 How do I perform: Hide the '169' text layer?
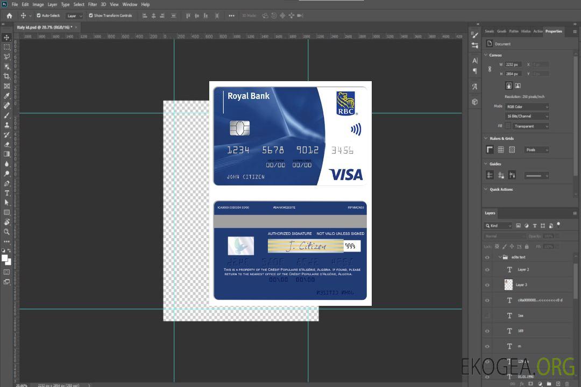click(x=487, y=331)
